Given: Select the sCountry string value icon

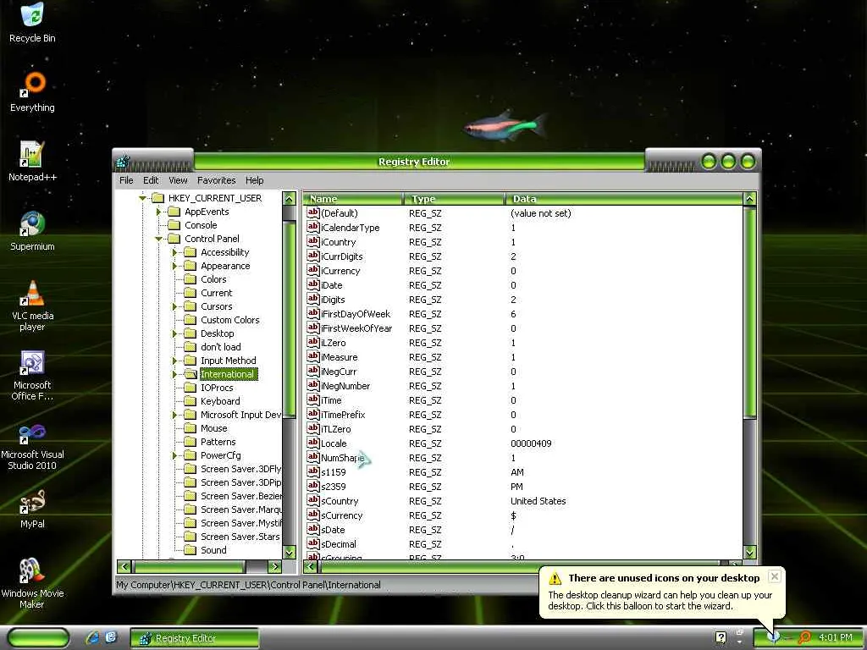Looking at the screenshot, I should click(x=313, y=500).
